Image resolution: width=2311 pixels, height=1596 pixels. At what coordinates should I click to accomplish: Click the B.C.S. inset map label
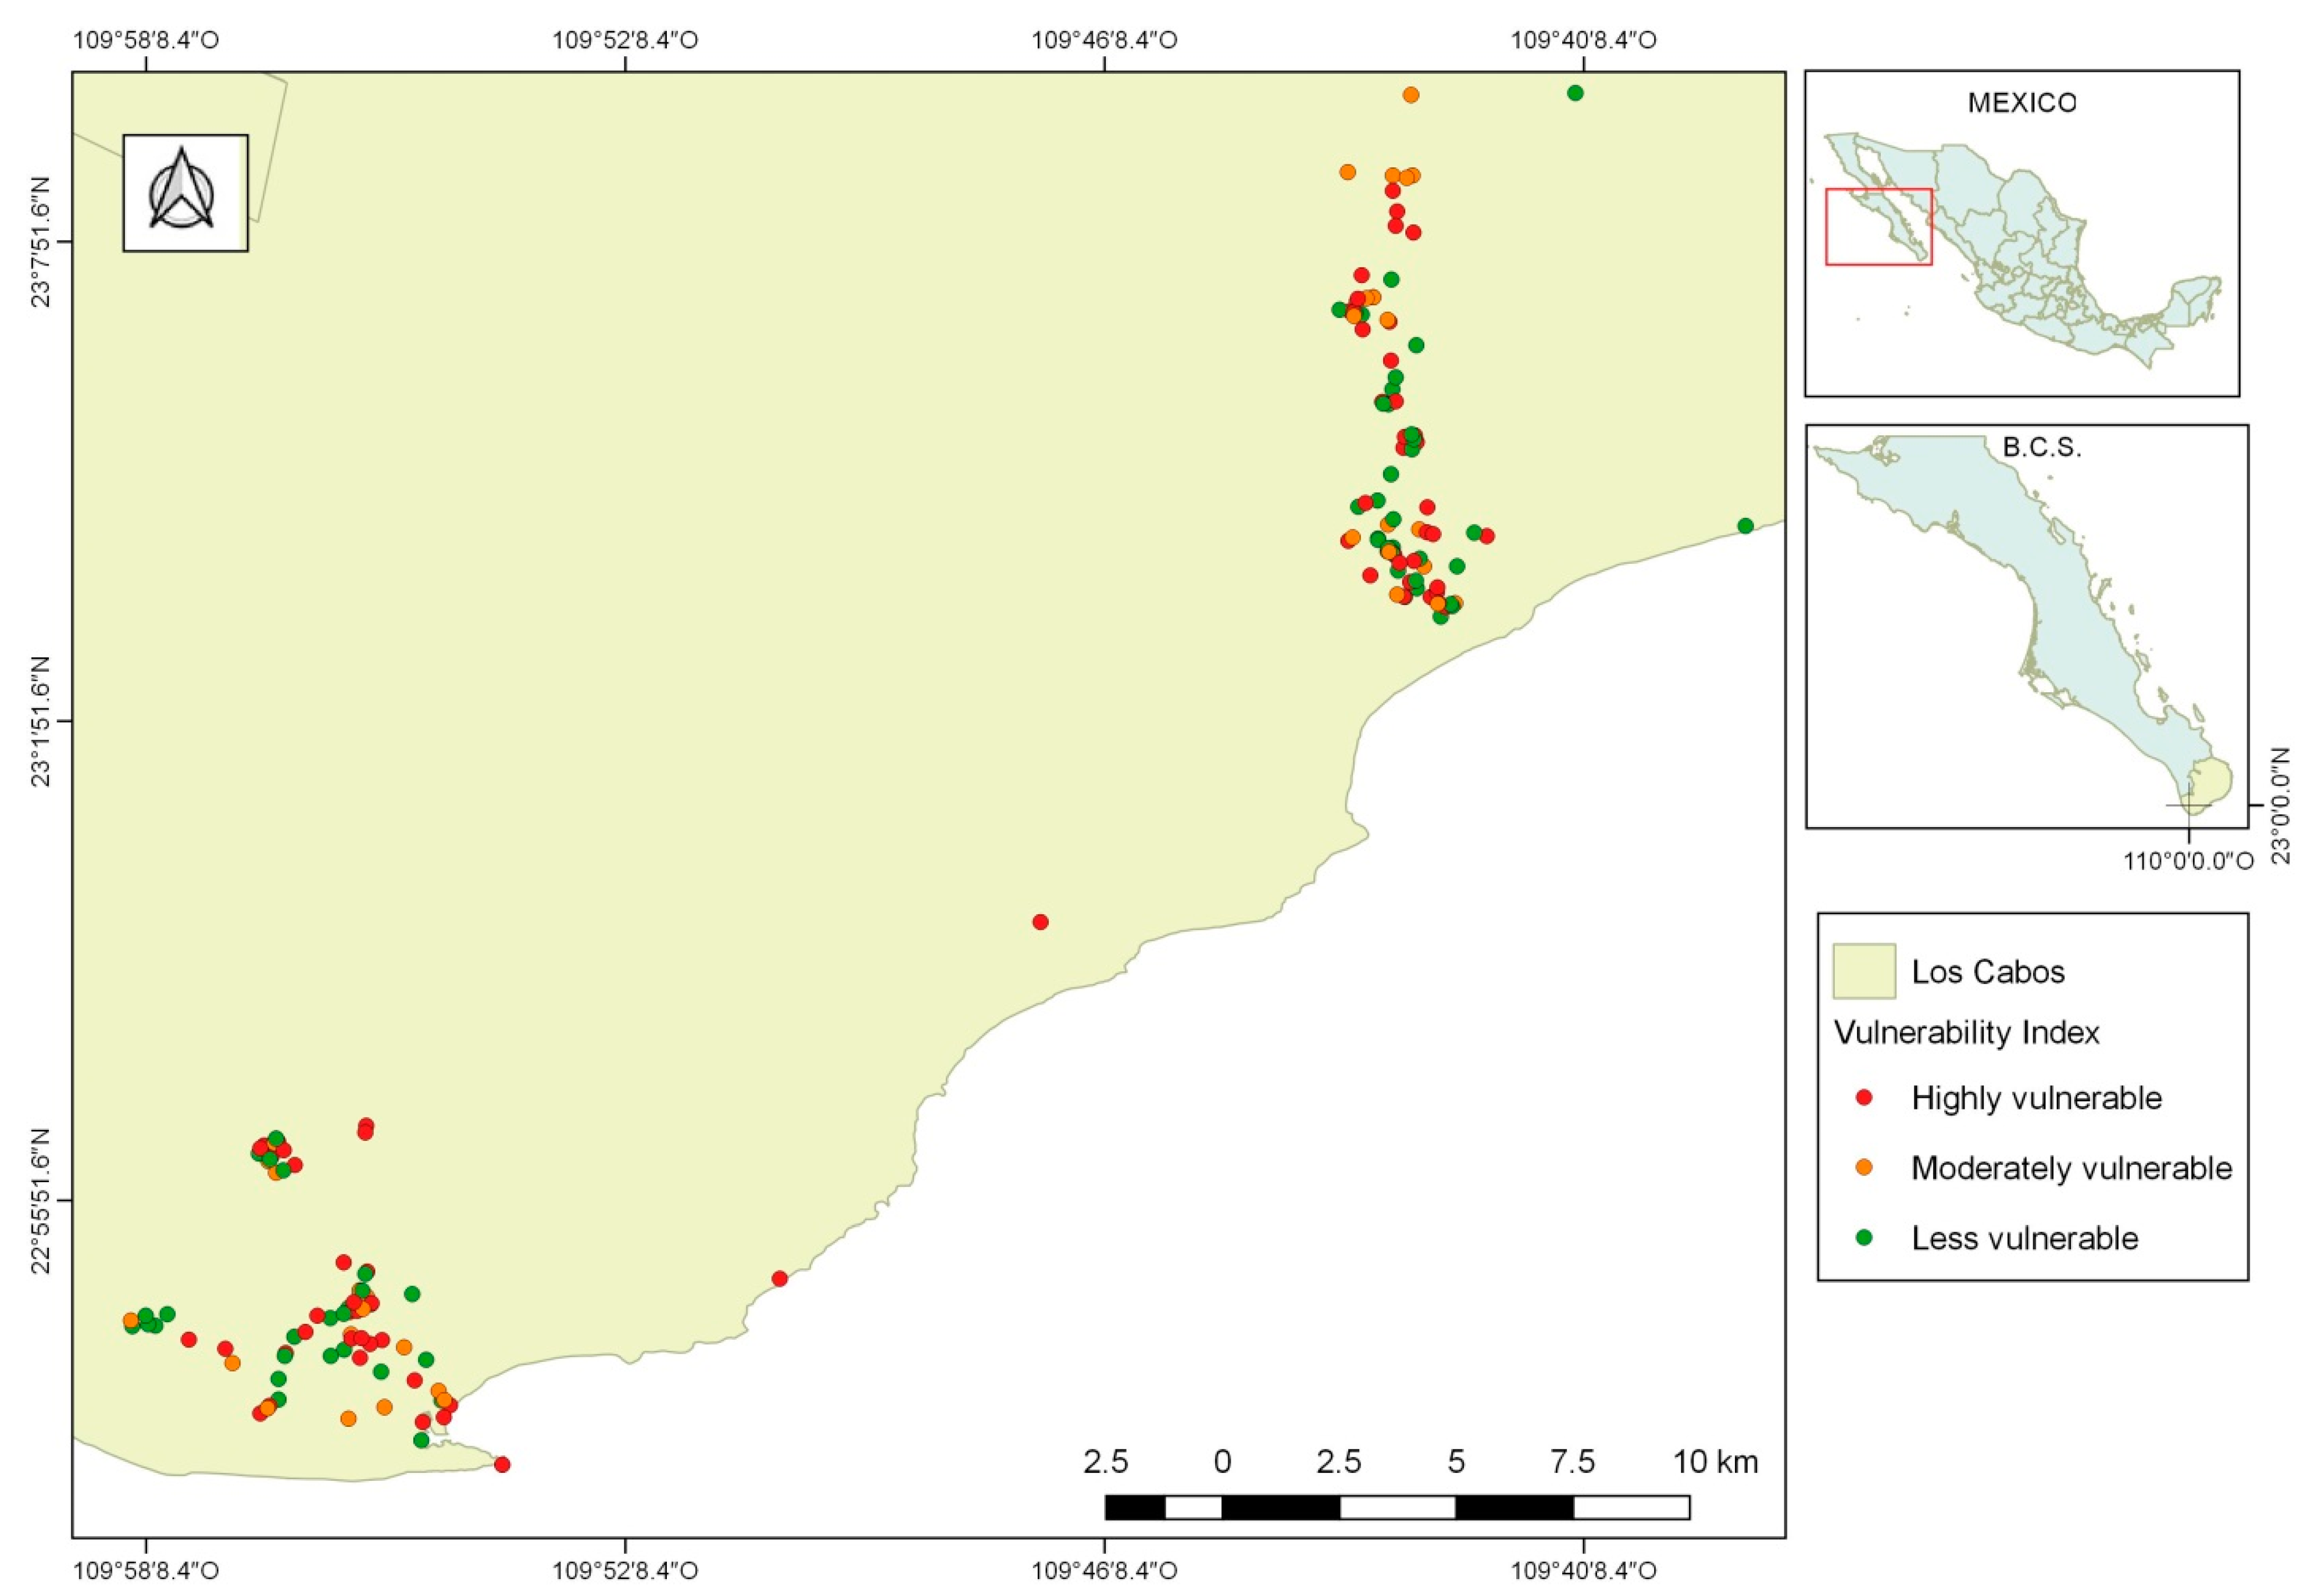(x=2041, y=448)
